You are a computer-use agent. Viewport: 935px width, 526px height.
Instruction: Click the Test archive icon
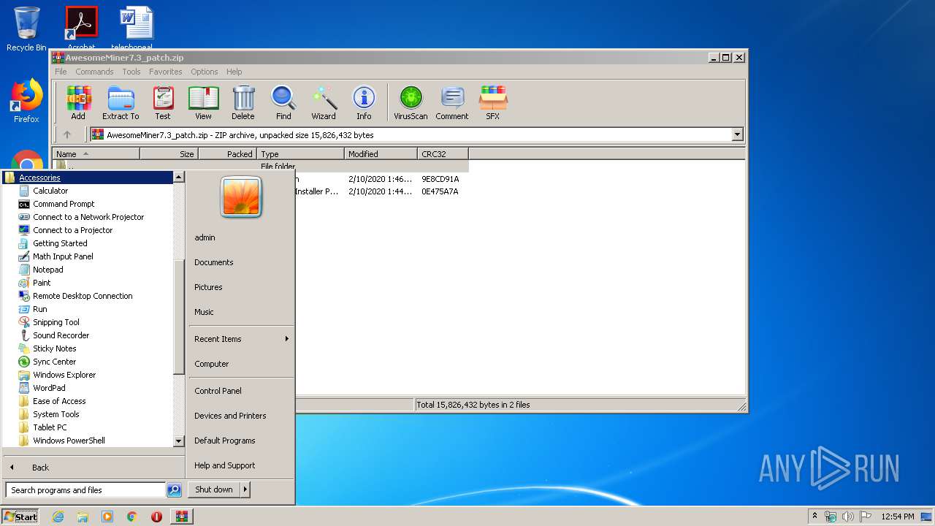[x=163, y=102]
